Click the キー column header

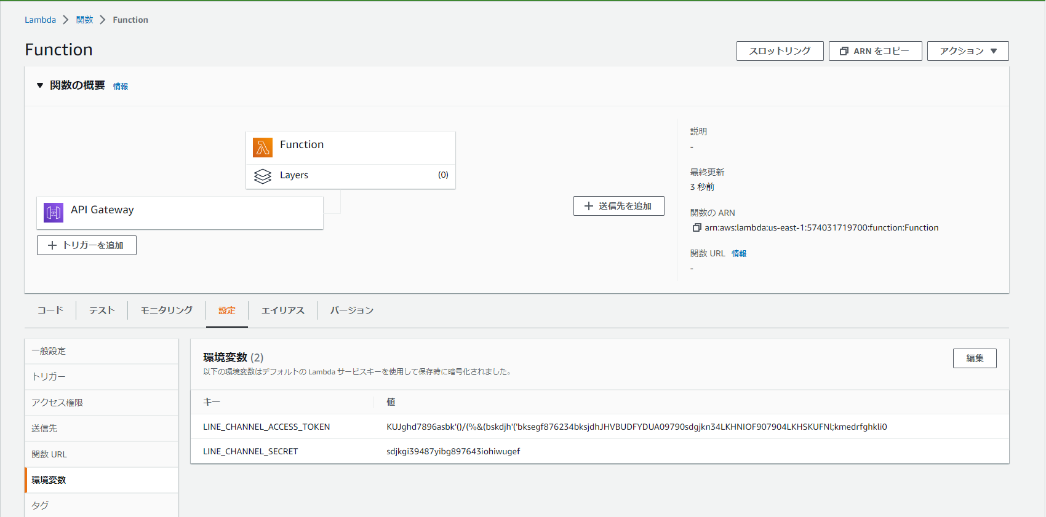212,402
